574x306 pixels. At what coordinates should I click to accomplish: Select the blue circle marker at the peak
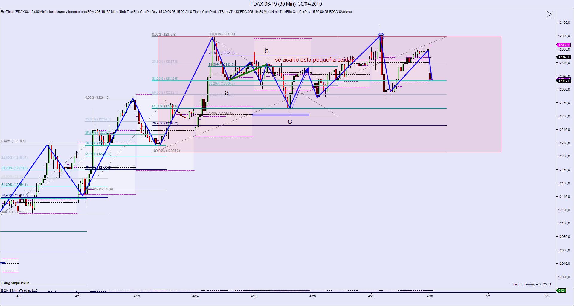(x=381, y=37)
